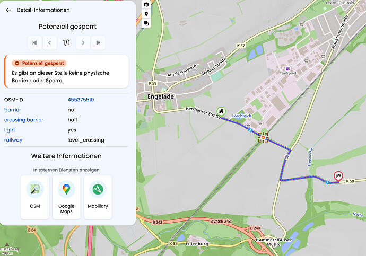
Task: Click the Tankpool fuel station icon
Action: tap(288, 68)
